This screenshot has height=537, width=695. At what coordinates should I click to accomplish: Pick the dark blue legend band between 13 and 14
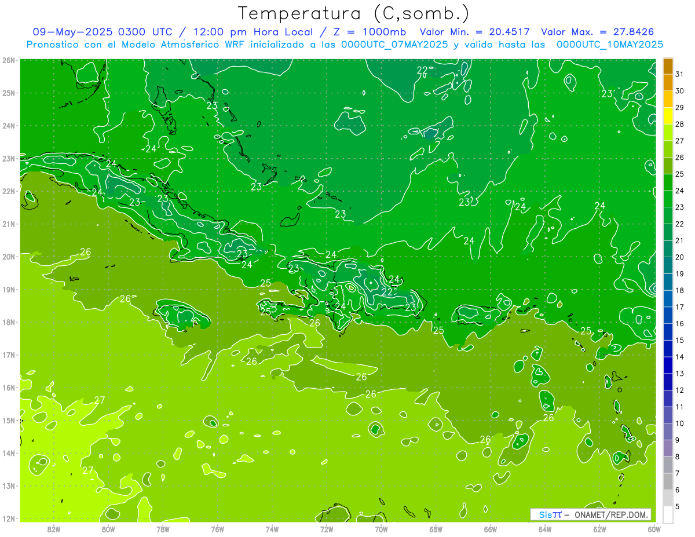[668, 366]
